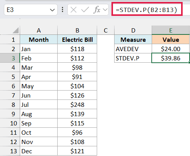Click the $108 cell
This screenshot has height=156, width=190.
click(77, 142)
